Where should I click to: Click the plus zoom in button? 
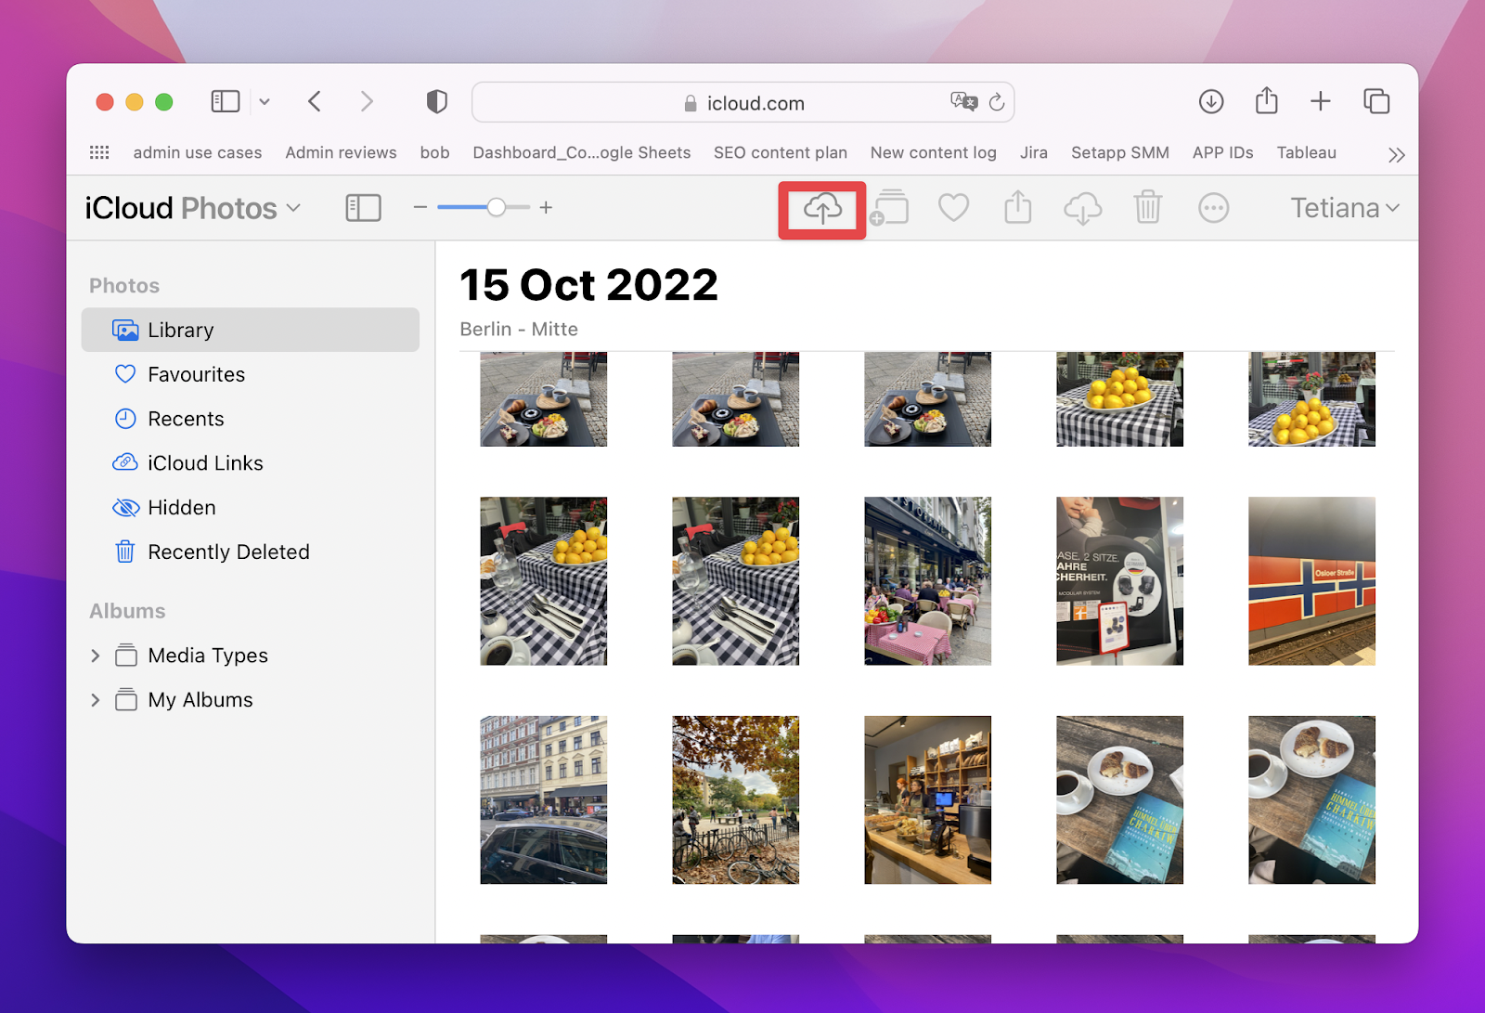click(546, 207)
